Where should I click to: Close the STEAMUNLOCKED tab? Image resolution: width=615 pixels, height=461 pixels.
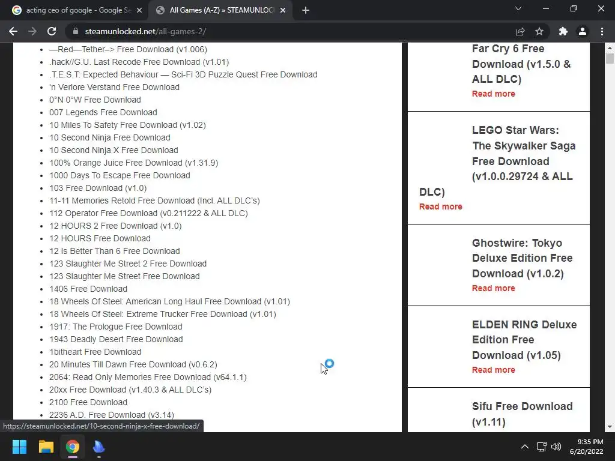coord(283,10)
